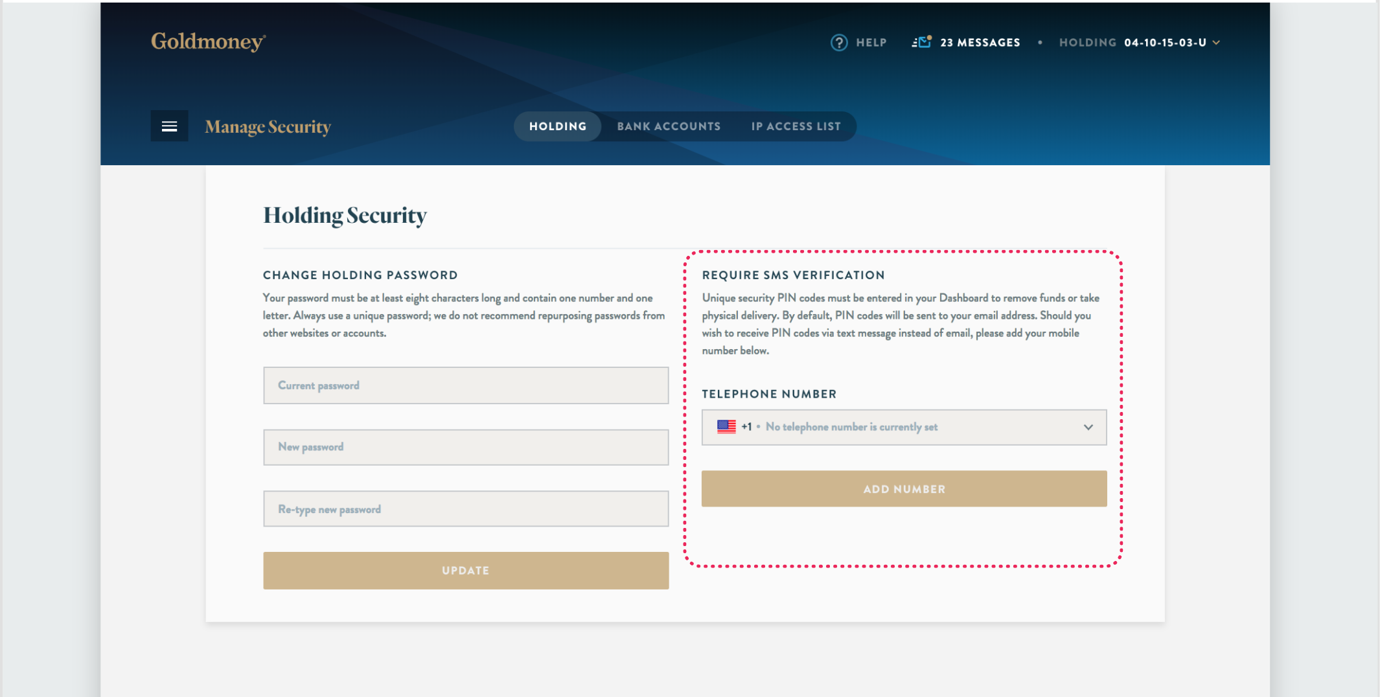Click the Manage Security page title

point(268,127)
